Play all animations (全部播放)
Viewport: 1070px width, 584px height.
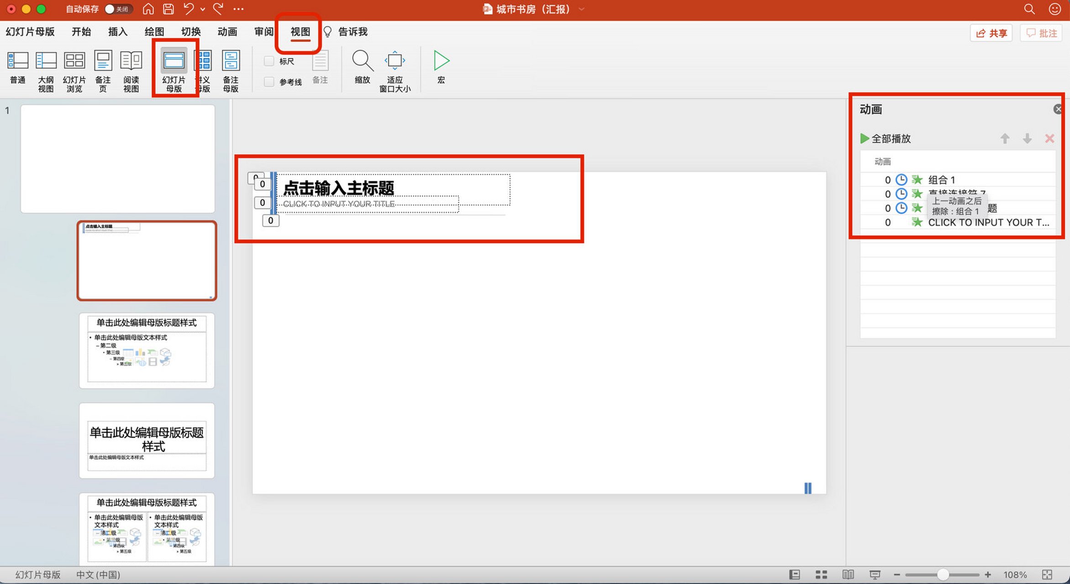pos(886,138)
